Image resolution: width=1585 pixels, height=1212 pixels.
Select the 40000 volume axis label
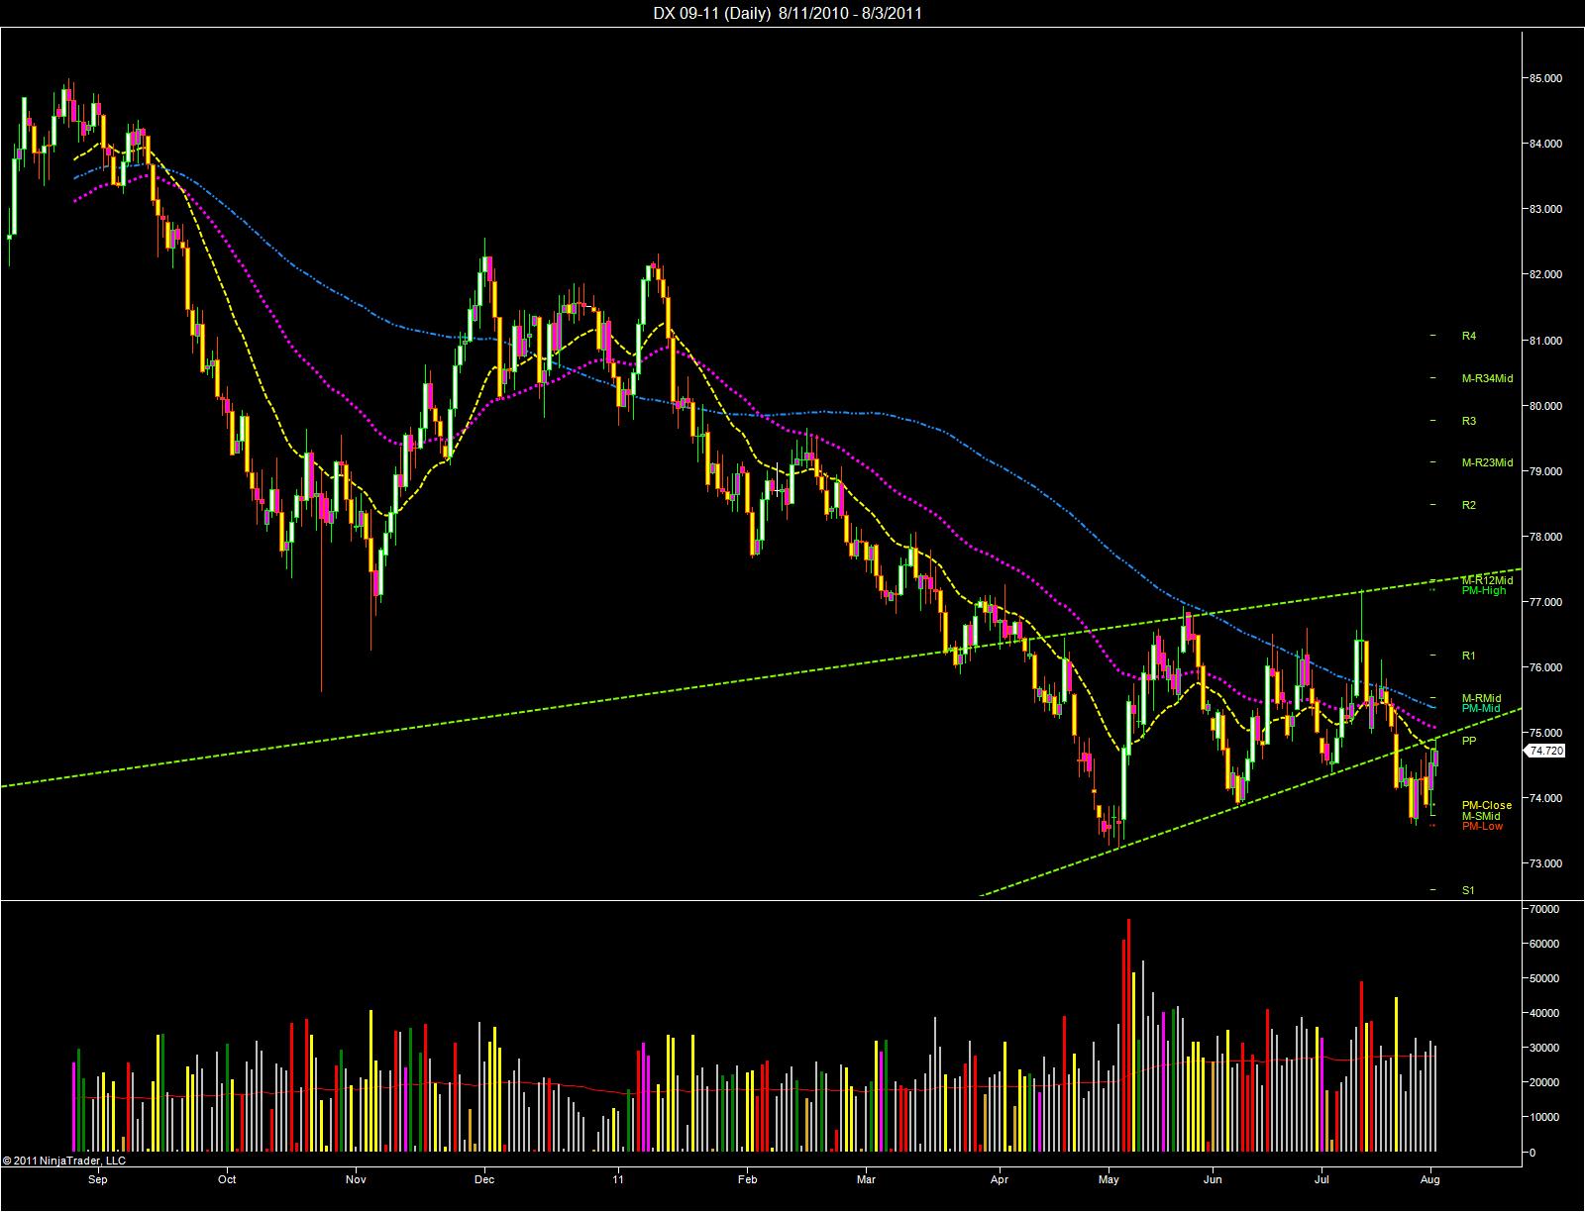tap(1545, 1013)
